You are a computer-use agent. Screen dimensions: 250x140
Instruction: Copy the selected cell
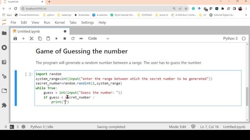pos(40,38)
